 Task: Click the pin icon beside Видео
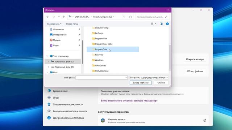[79, 45]
